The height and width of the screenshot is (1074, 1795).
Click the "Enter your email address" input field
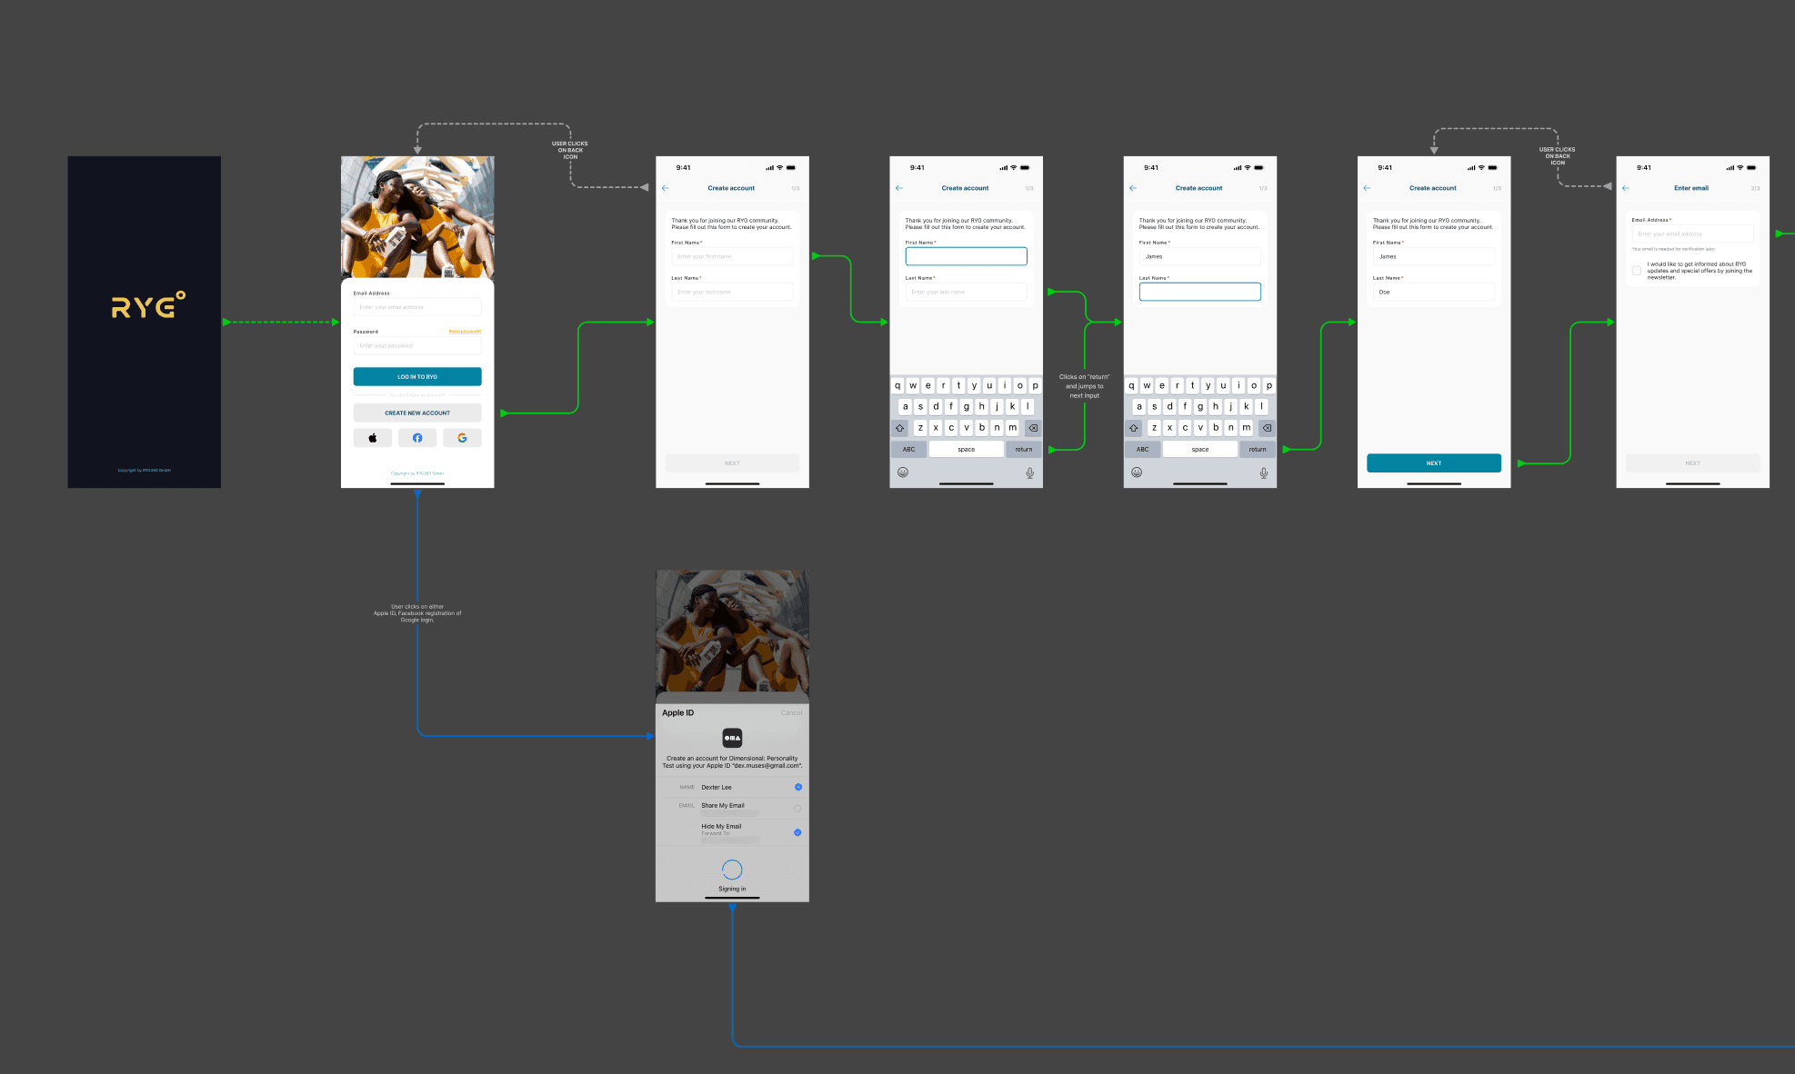pyautogui.click(x=417, y=307)
